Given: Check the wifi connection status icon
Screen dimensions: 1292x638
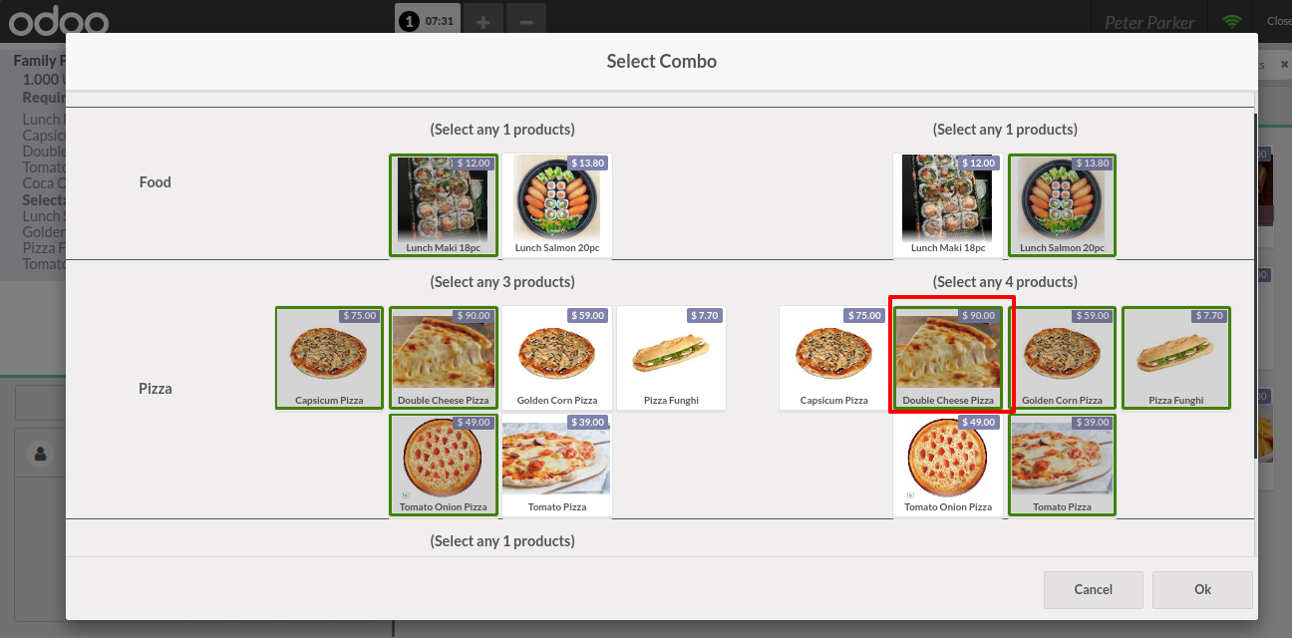Looking at the screenshot, I should pos(1232,21).
